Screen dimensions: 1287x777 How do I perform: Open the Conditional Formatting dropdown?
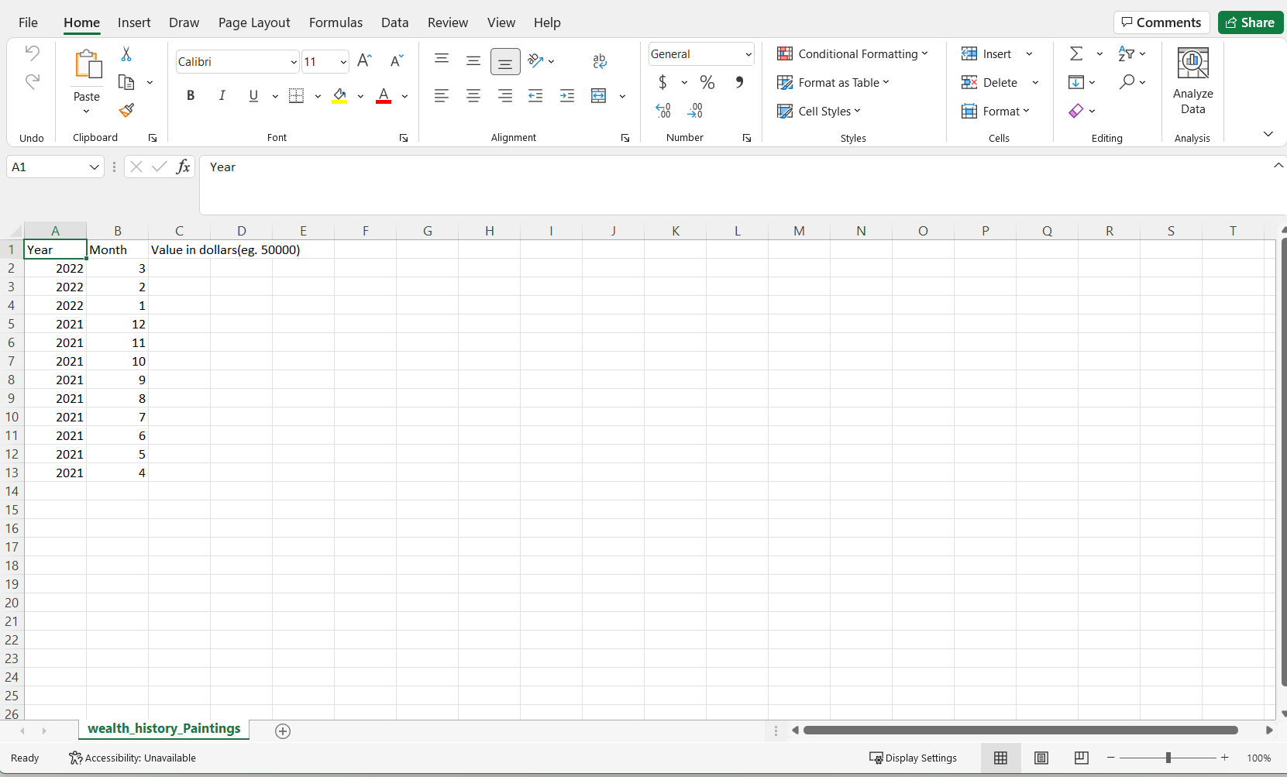click(852, 53)
